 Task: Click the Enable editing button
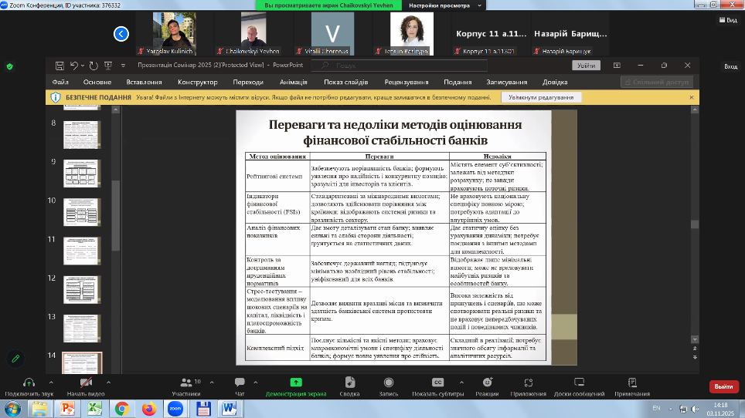click(x=542, y=98)
